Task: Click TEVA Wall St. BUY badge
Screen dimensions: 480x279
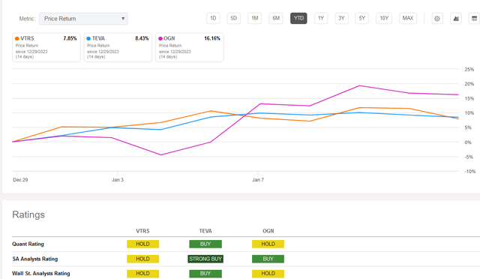Action: coord(205,274)
